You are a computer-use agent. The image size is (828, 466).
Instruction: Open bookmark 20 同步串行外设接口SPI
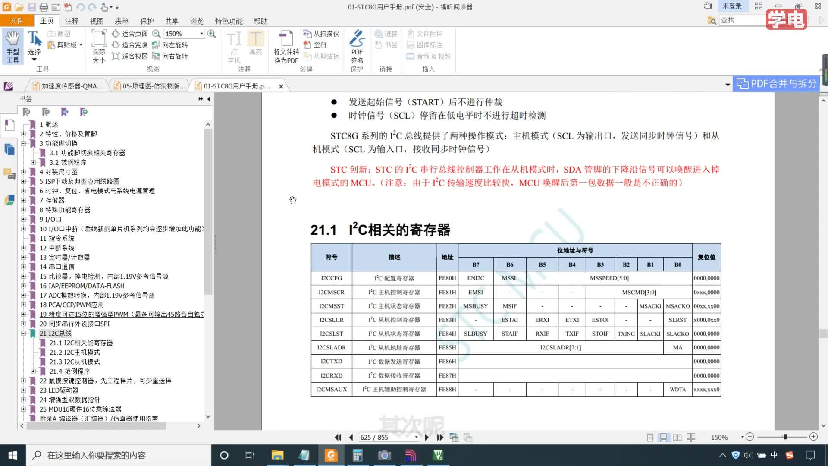coord(75,324)
